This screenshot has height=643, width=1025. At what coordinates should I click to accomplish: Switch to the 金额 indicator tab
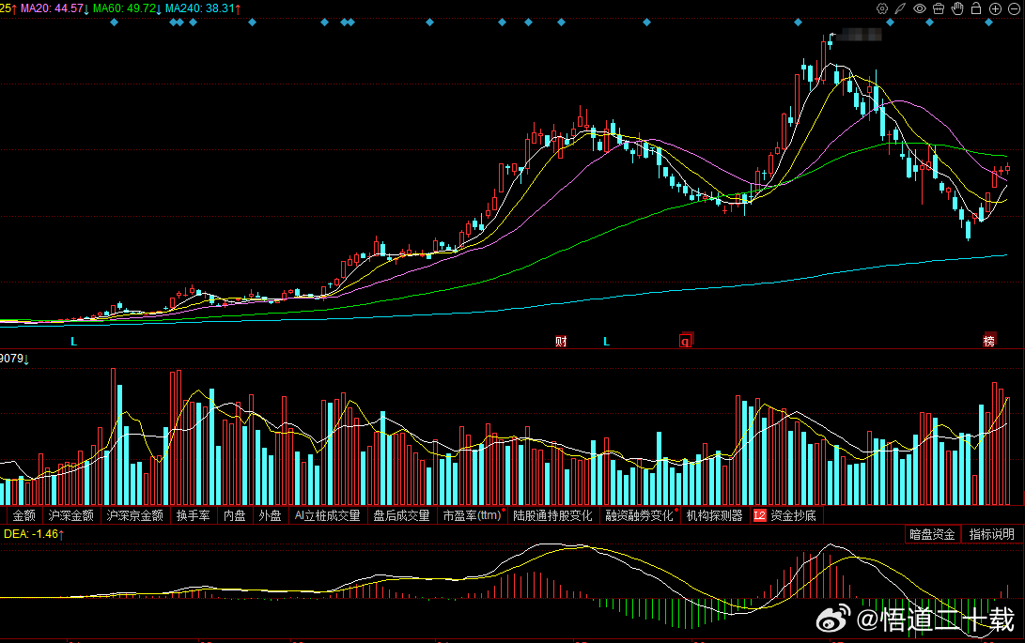coord(24,515)
